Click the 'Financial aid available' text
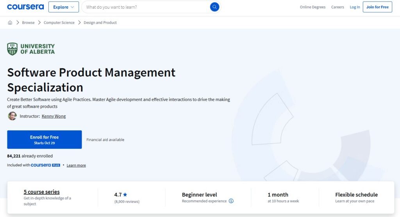The width and height of the screenshot is (400, 217). (x=105, y=140)
